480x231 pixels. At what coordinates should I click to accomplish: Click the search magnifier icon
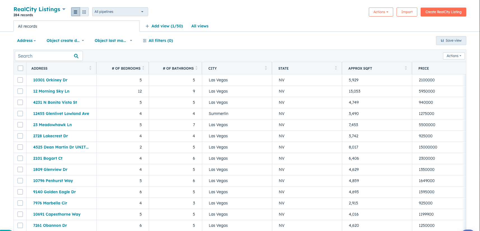pyautogui.click(x=76, y=56)
